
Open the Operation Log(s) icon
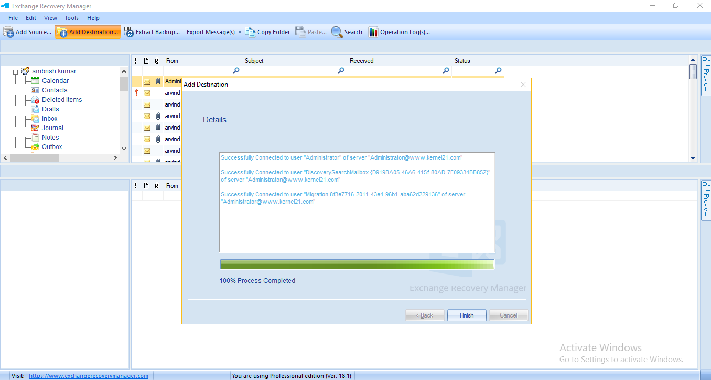coord(373,32)
